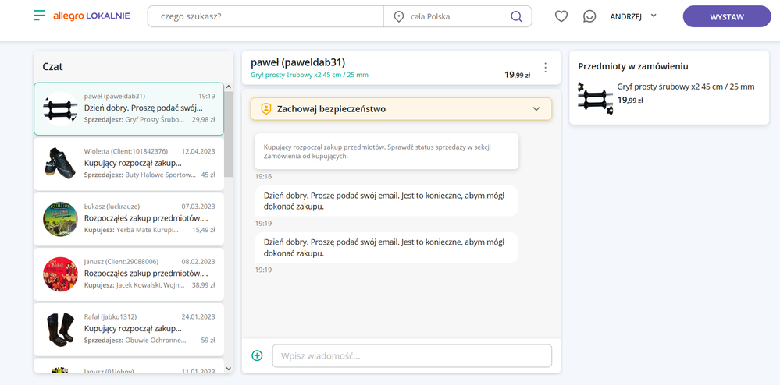Select the paweł (paweldab31) conversation
This screenshot has width=780, height=385.
129,109
